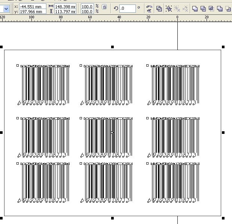Click the angle of rotation field
Viewport: 232px width, 224px height.
tap(128, 8)
